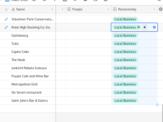The width and height of the screenshot is (163, 122).
Task: Open the People column dropdown arrow
Action: tap(108, 9)
